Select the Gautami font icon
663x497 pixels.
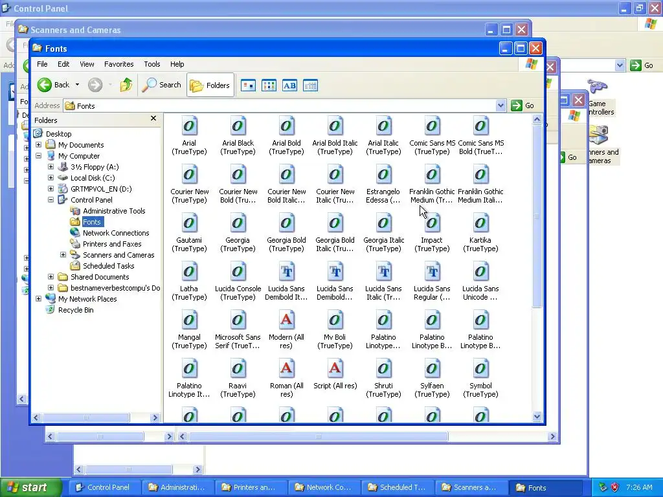point(189,223)
